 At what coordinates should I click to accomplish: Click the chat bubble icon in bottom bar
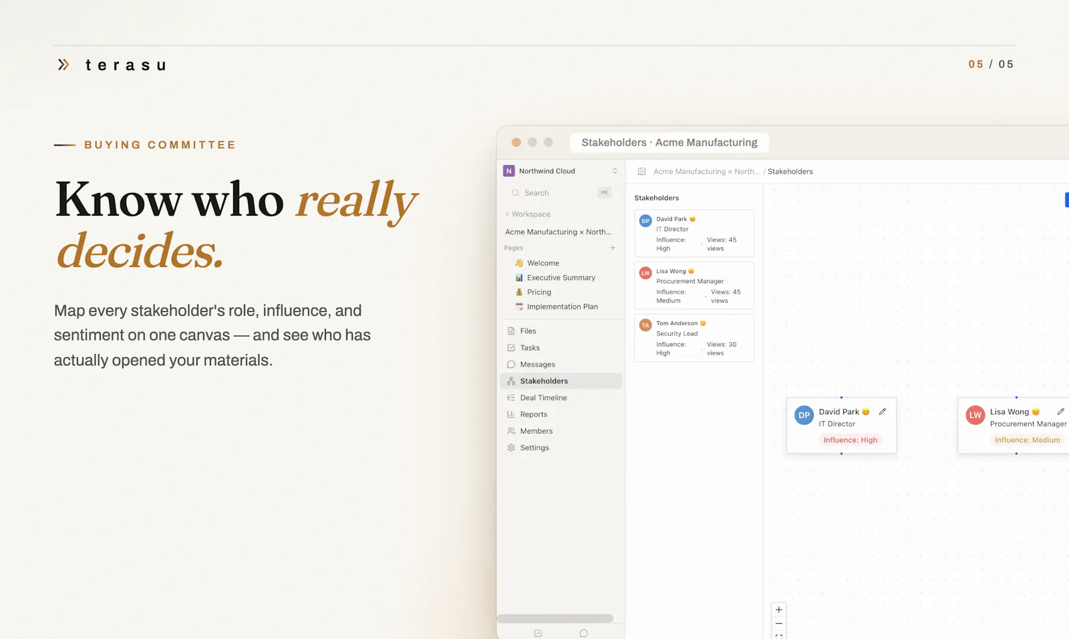point(583,633)
